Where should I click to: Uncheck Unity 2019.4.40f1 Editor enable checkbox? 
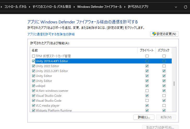[33, 61]
